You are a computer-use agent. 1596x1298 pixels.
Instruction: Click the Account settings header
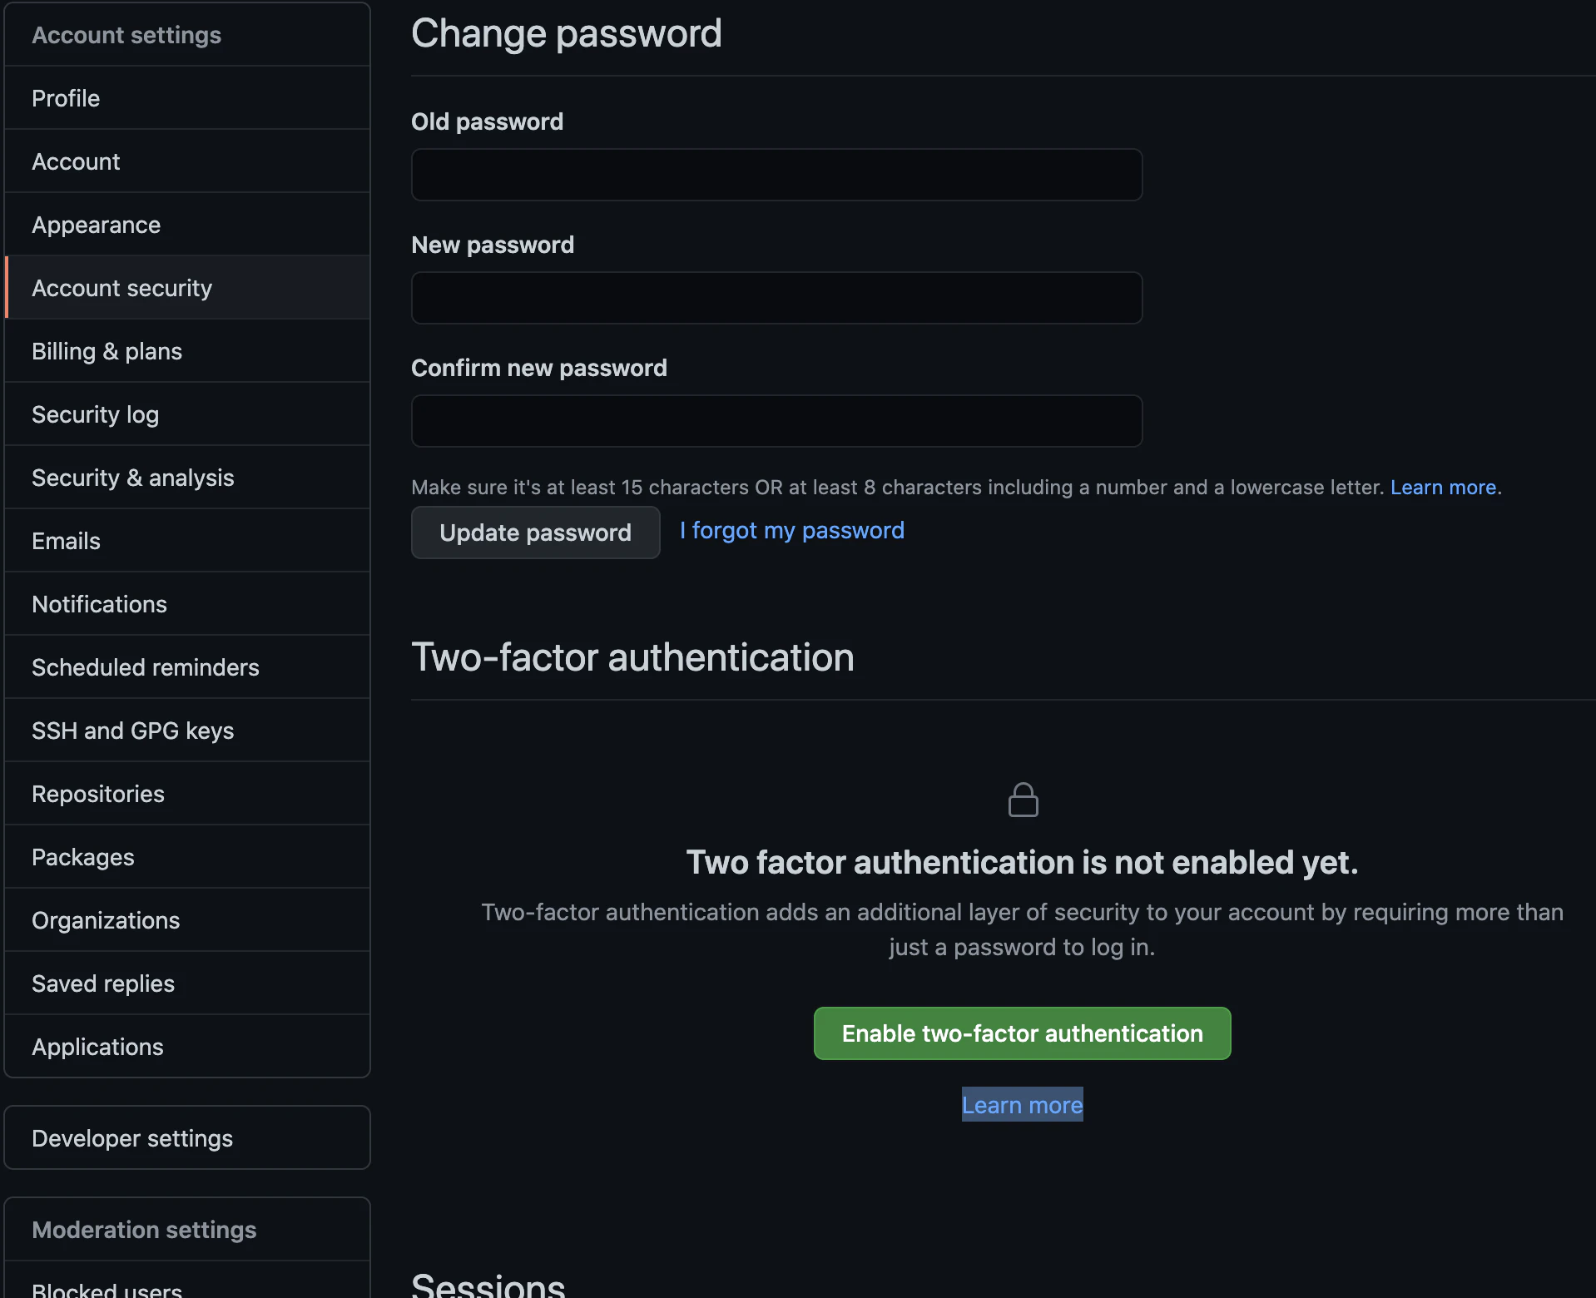tap(126, 35)
